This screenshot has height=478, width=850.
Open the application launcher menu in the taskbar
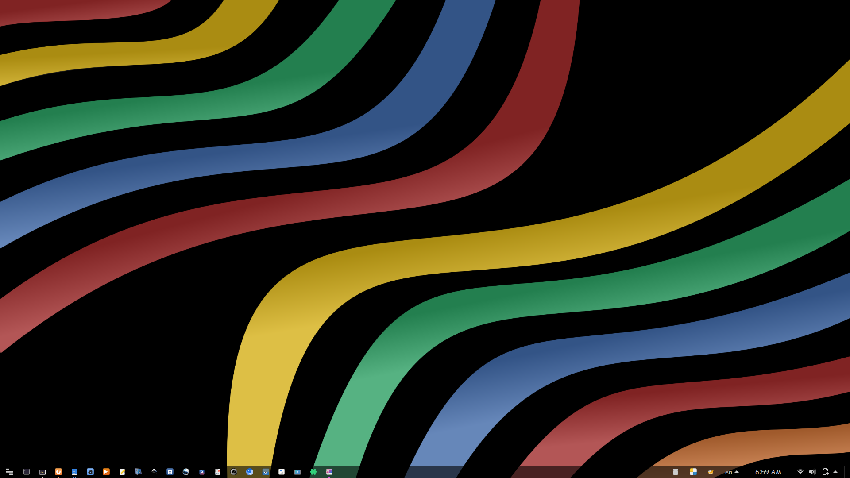coord(9,472)
